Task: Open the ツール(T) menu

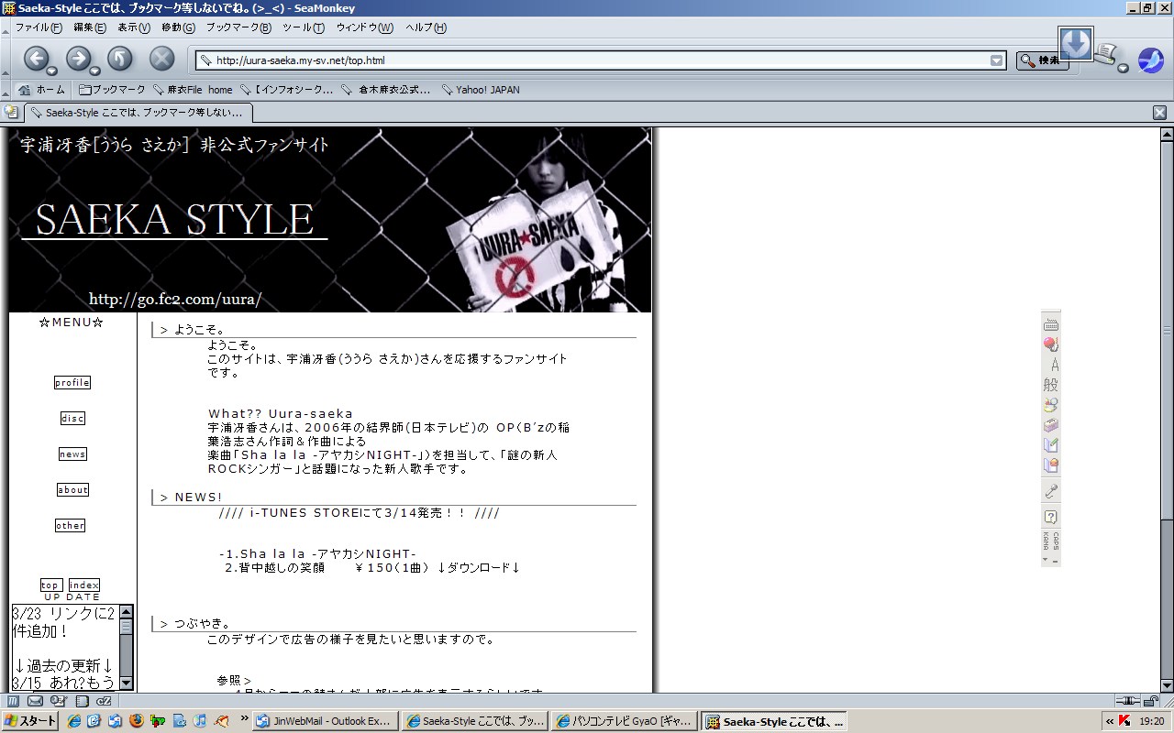Action: [304, 27]
